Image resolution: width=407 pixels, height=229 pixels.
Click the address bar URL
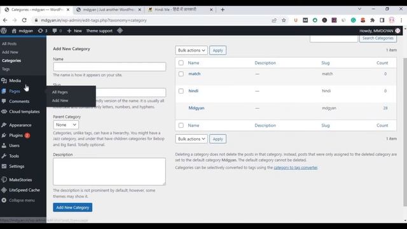(x=93, y=20)
